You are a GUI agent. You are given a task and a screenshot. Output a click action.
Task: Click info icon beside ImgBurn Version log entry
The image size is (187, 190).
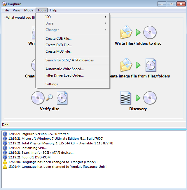point(5,134)
